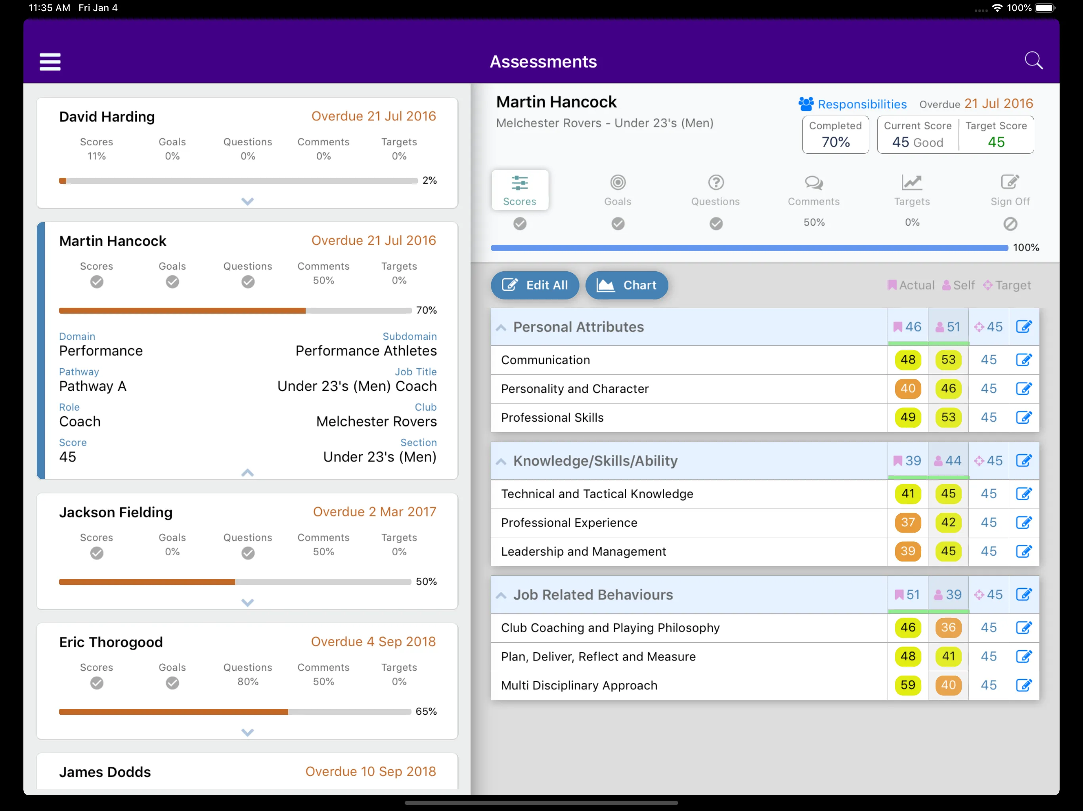Click the Responsibilities people icon

[806, 104]
